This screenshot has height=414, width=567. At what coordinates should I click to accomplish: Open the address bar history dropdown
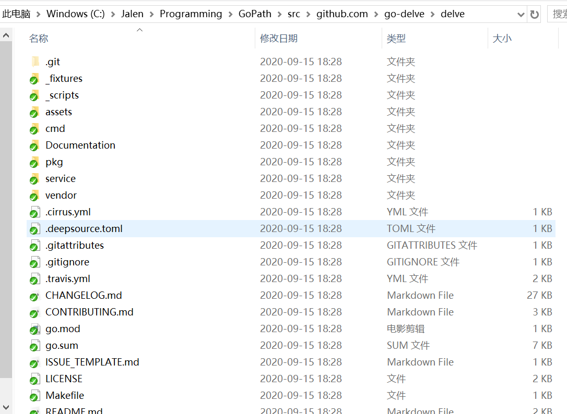[521, 15]
